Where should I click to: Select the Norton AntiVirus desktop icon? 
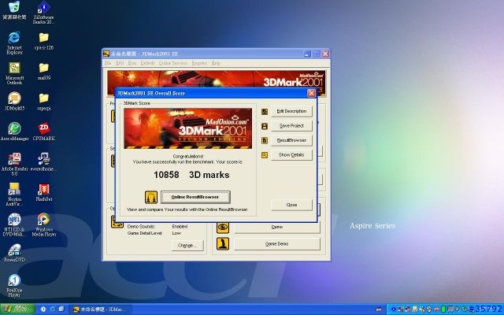tap(14, 195)
